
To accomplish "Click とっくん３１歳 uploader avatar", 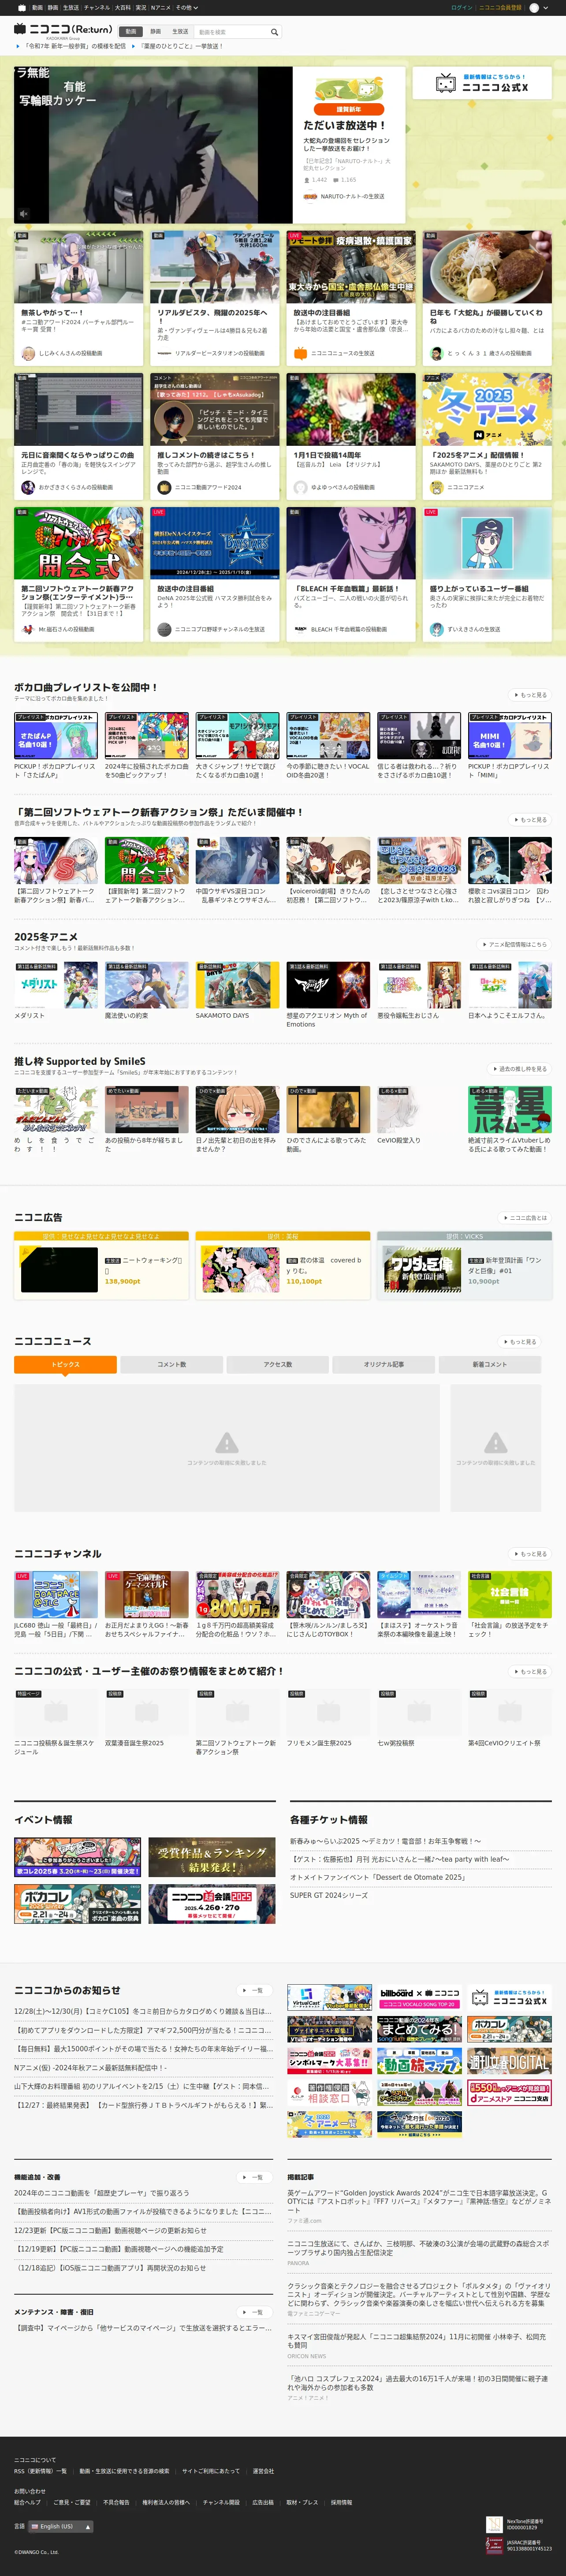I will [x=436, y=353].
